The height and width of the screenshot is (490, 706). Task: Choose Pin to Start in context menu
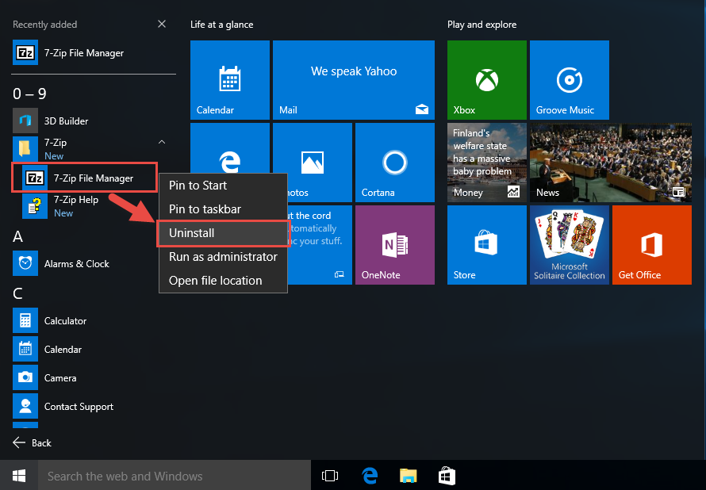[x=224, y=186]
